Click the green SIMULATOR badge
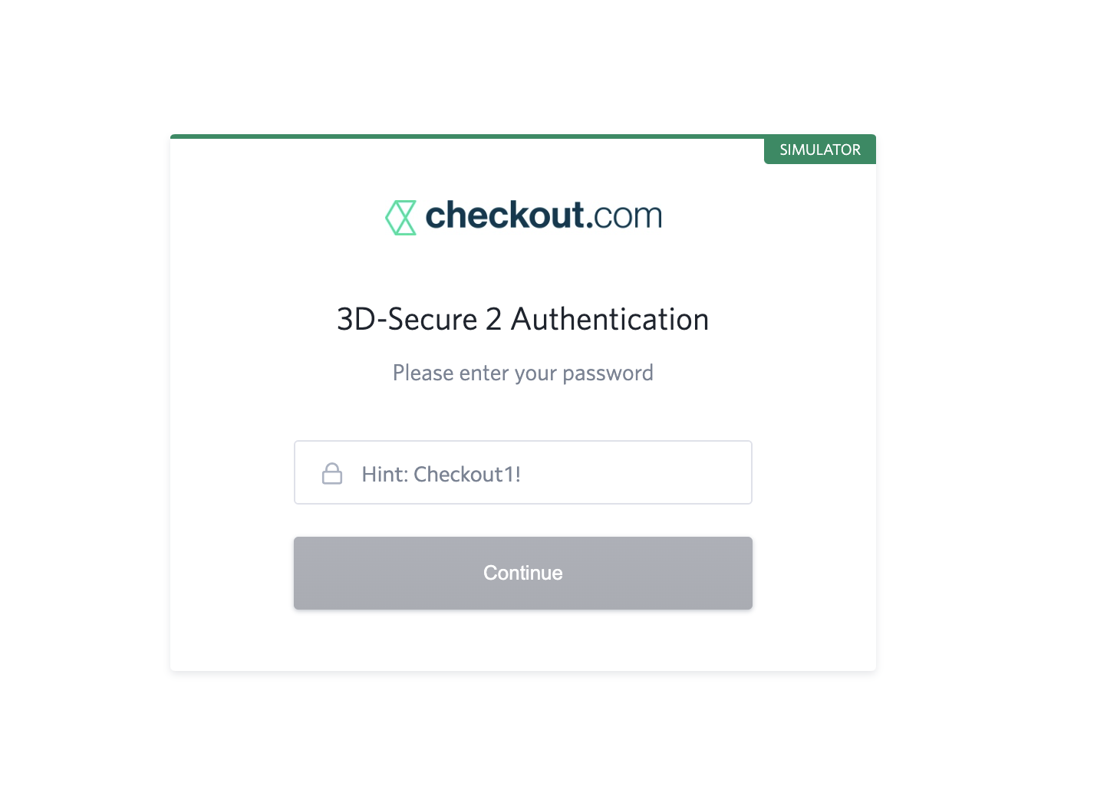The height and width of the screenshot is (799, 1097). click(819, 150)
